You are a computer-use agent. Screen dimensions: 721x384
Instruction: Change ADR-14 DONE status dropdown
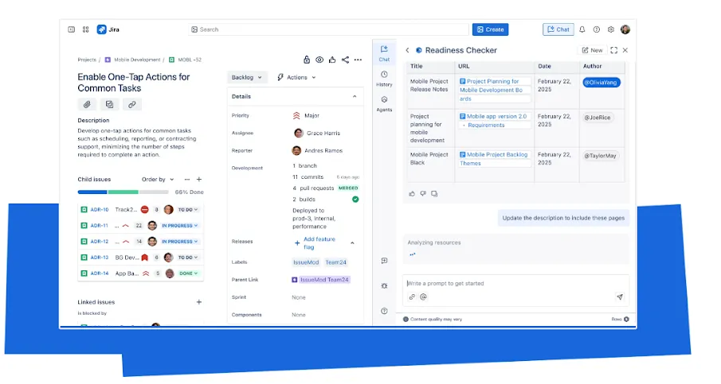coord(189,273)
